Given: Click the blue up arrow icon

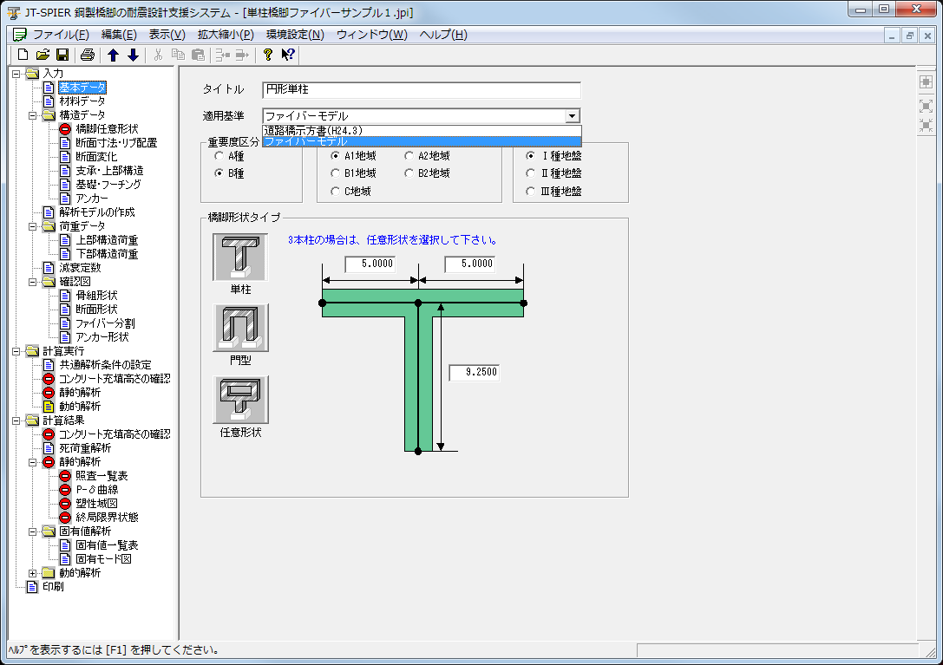Looking at the screenshot, I should click(x=113, y=55).
